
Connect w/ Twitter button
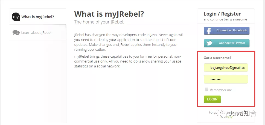tap(227, 43)
